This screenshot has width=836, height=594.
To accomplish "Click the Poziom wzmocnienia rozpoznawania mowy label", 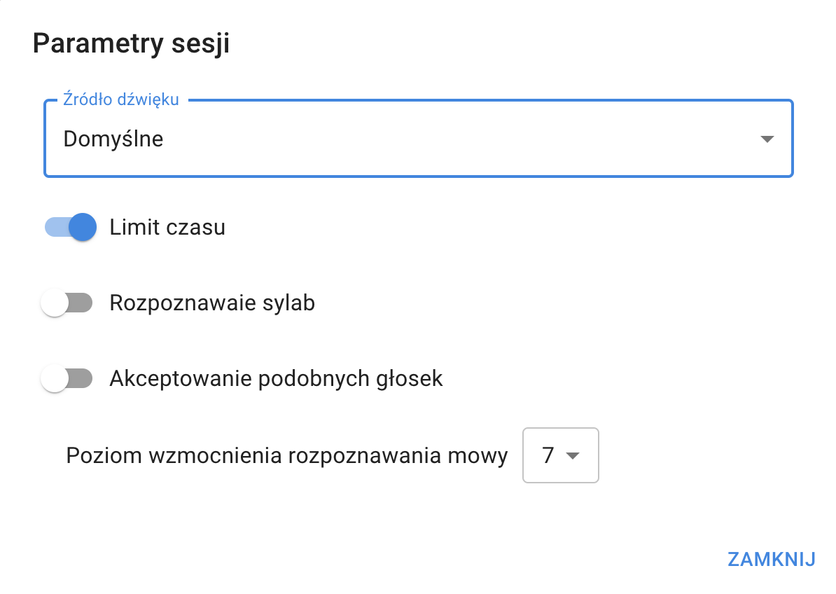I will coord(287,455).
